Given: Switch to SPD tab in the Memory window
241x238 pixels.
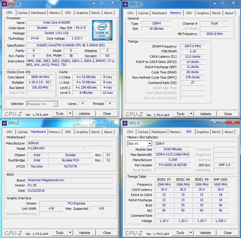Looking at the screenshot, I should [x=189, y=13].
